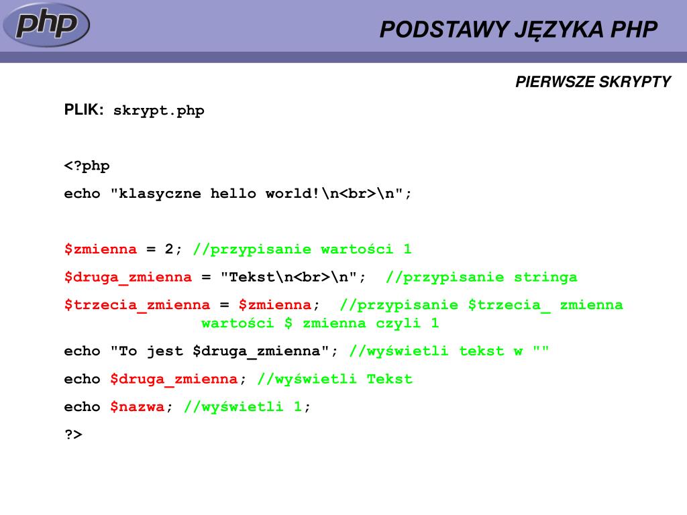Click the red '$druga_zmienna' in the Tekst assignment
The image size is (687, 515).
128,278
